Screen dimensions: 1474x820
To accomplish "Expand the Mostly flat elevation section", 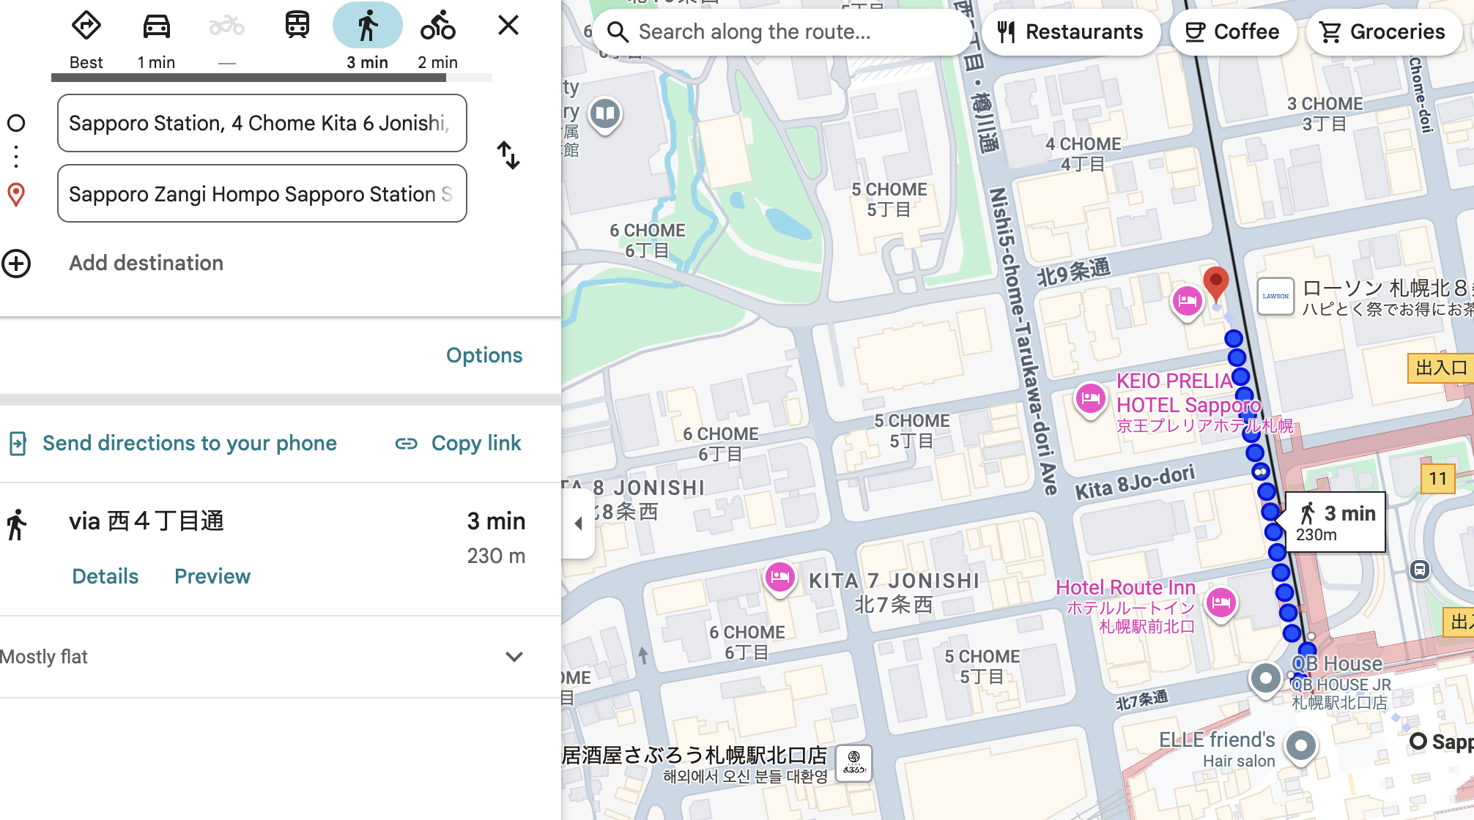I will click(514, 657).
